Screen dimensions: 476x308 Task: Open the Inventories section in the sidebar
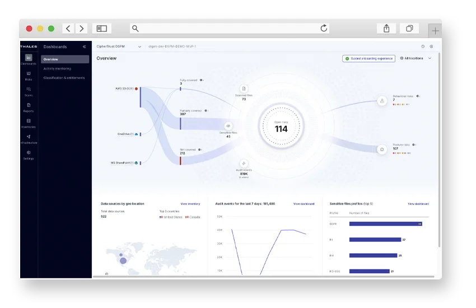(x=29, y=123)
